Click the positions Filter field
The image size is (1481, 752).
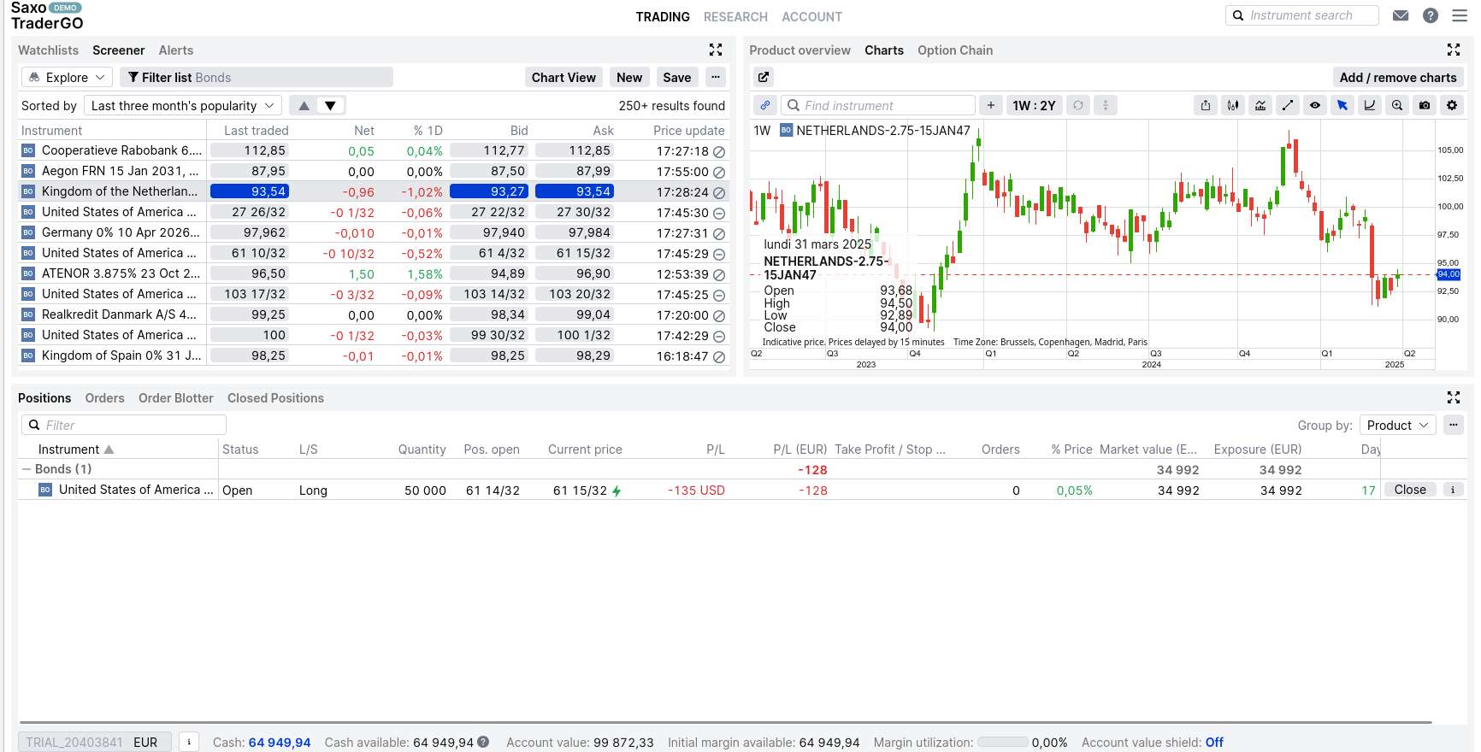point(124,425)
